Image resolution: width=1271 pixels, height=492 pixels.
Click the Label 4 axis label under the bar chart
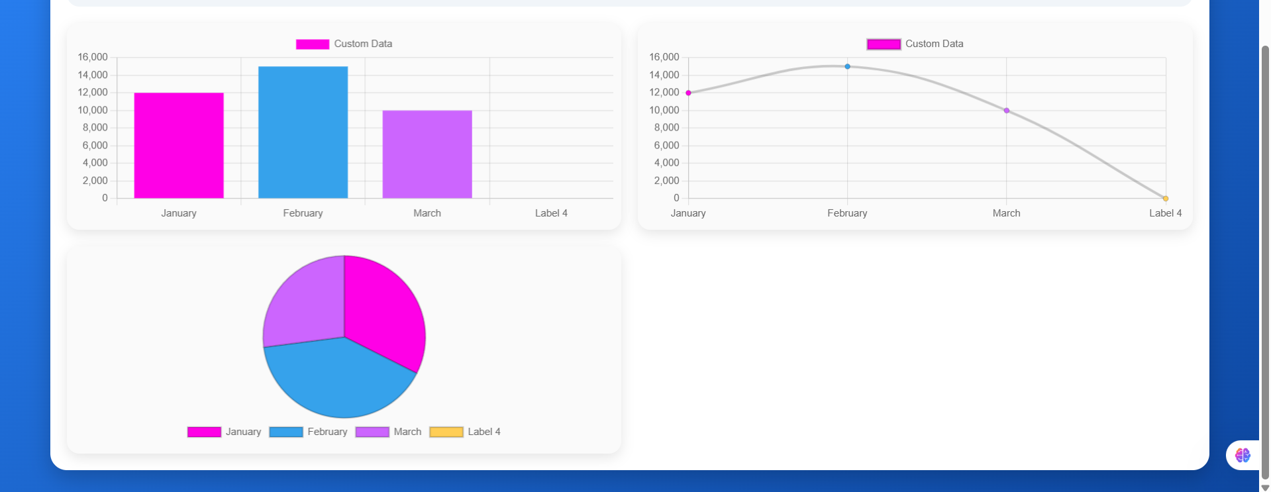[x=551, y=213]
